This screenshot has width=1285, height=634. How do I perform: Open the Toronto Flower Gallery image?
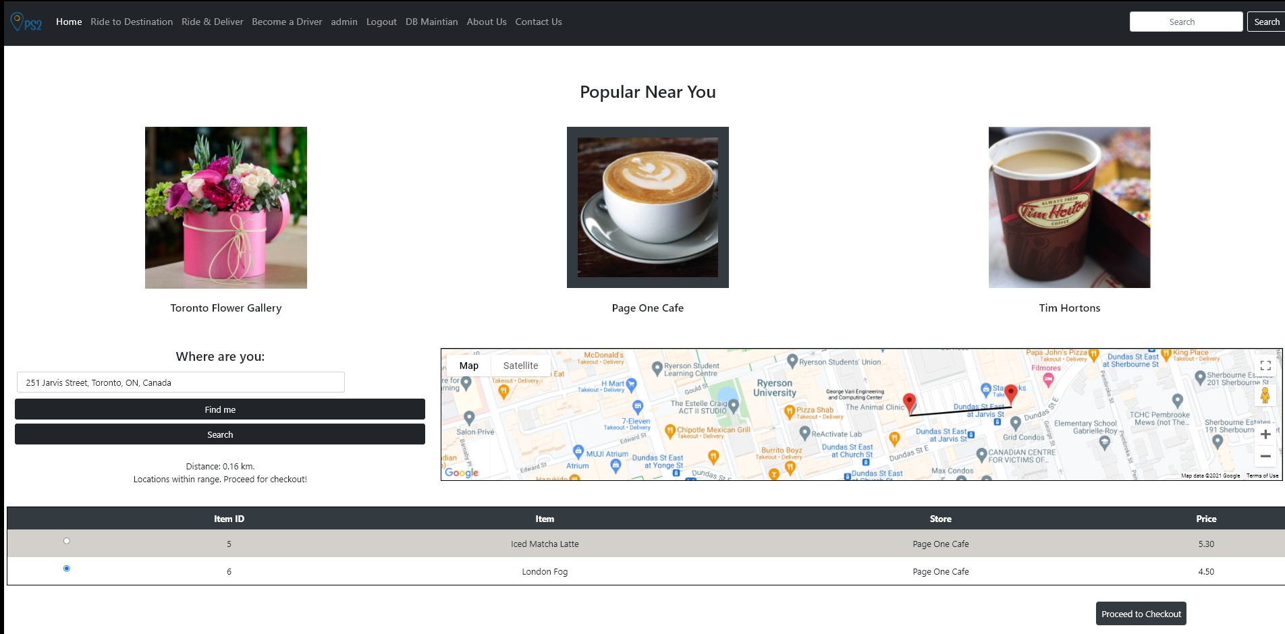click(226, 208)
